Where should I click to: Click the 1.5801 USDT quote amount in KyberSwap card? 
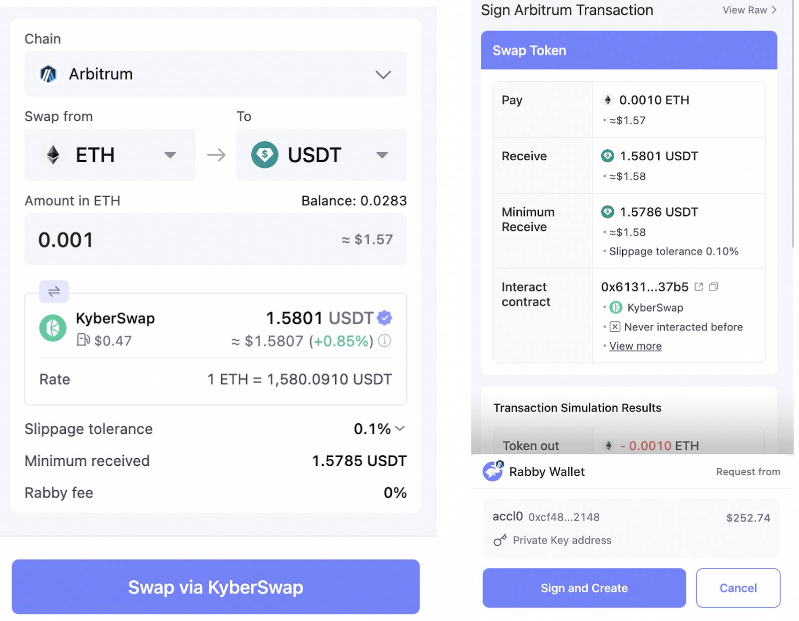(320, 318)
